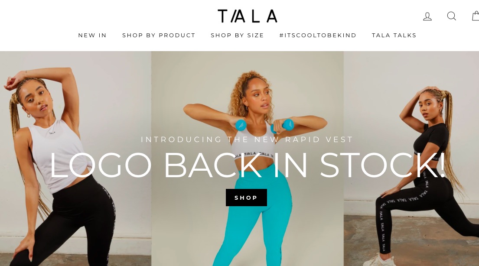479x266 pixels.
Task: Click the TALA logo on the white vest
Action: point(52,133)
